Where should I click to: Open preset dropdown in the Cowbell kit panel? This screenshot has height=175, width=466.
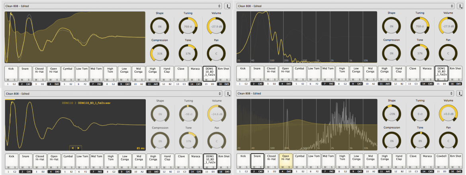coord(345,94)
